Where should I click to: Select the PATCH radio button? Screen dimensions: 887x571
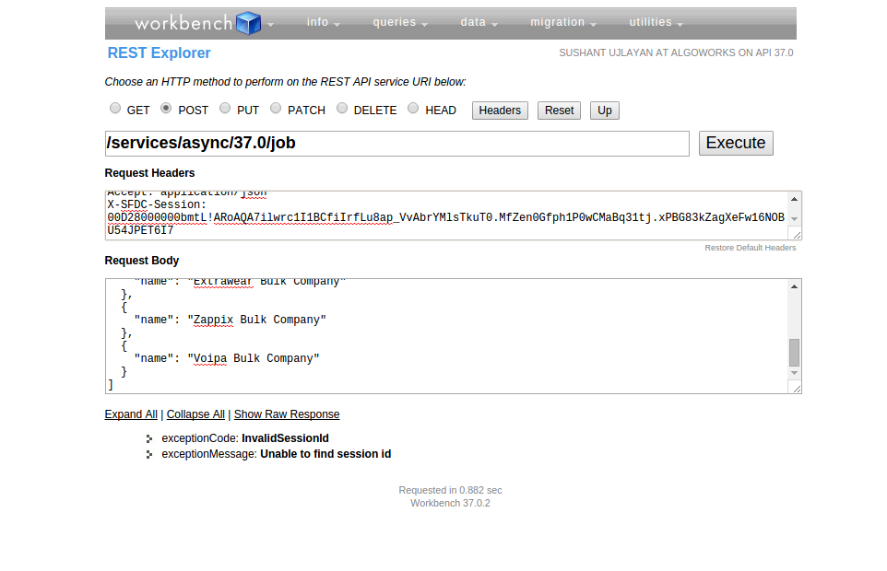click(x=276, y=109)
